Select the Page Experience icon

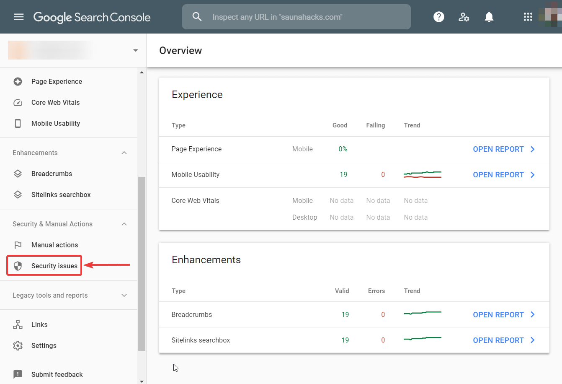tap(18, 81)
